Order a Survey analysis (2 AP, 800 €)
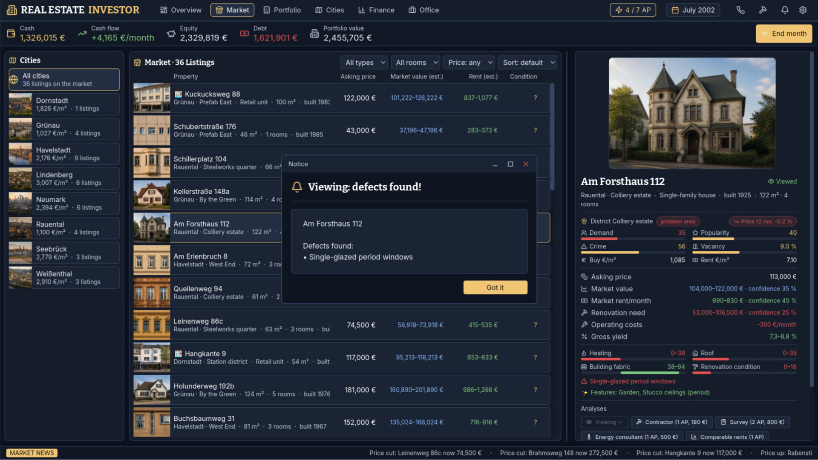818x460 pixels. coord(752,422)
